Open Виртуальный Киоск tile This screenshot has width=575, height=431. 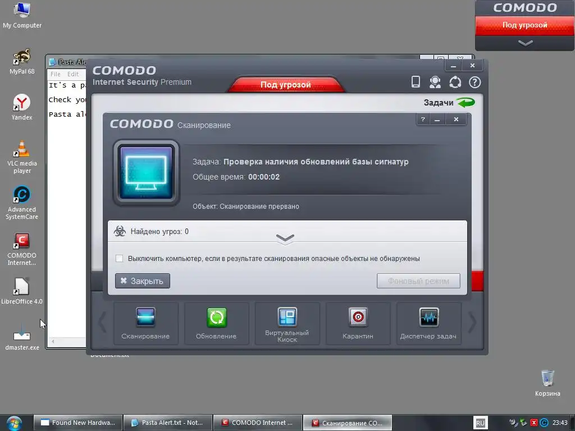[287, 324]
